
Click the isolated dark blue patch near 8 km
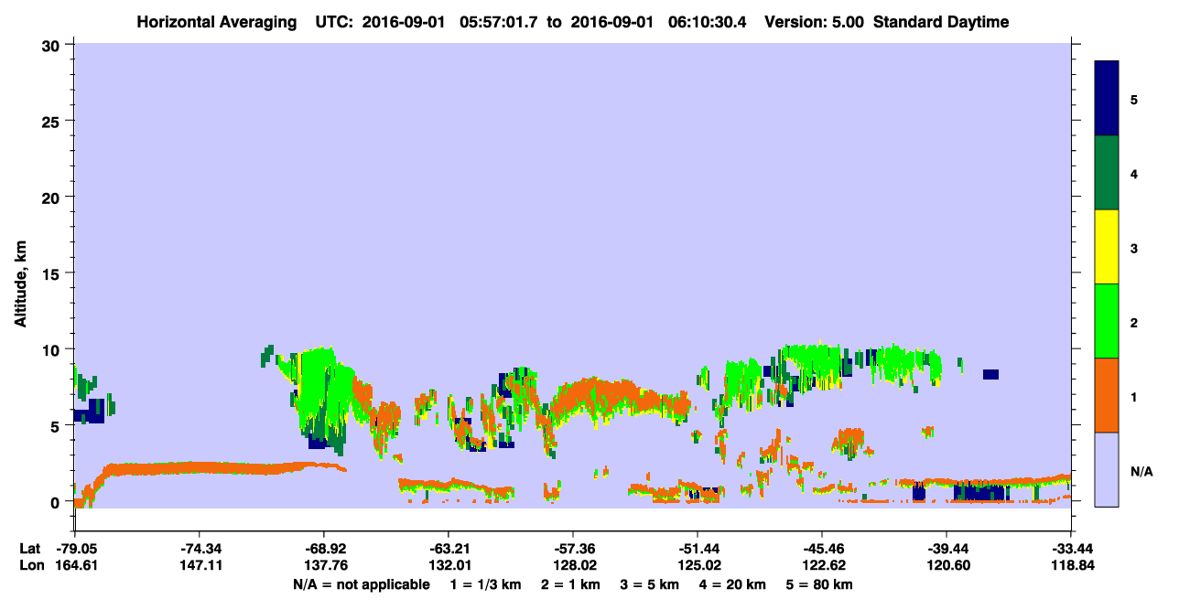tap(990, 374)
